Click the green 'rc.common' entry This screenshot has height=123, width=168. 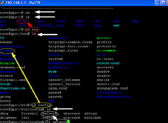[106, 51]
